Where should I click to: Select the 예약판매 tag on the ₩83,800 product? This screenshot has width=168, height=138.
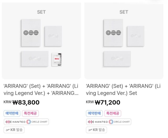[x=12, y=113]
